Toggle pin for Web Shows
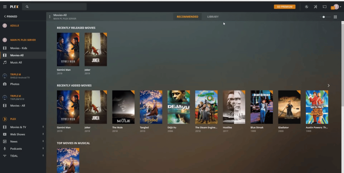The image size is (344, 173). tap(43, 134)
